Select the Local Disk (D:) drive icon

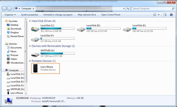point(81,29)
